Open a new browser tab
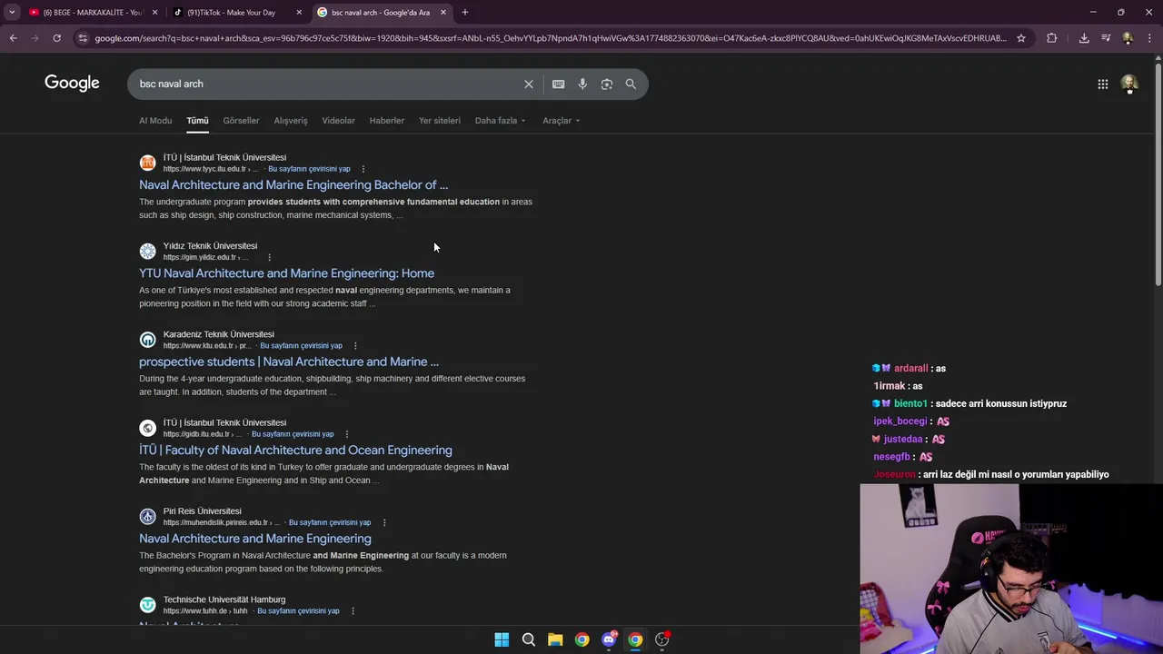1163x654 pixels. point(465,13)
